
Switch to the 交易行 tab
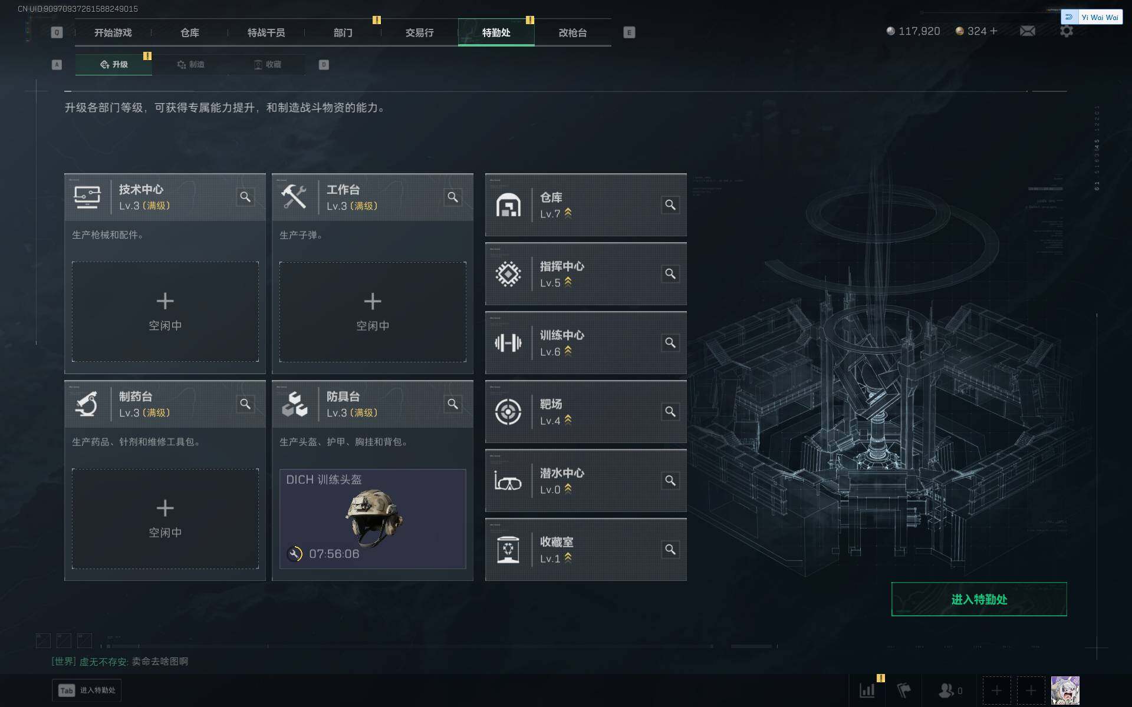419,32
